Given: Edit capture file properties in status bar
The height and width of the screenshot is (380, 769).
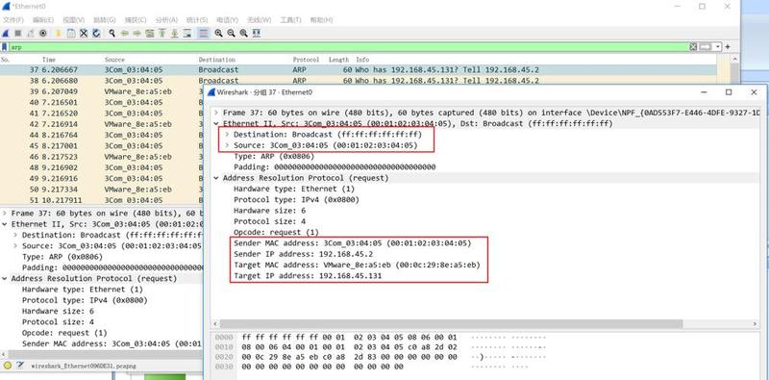Looking at the screenshot, I should click(20, 366).
